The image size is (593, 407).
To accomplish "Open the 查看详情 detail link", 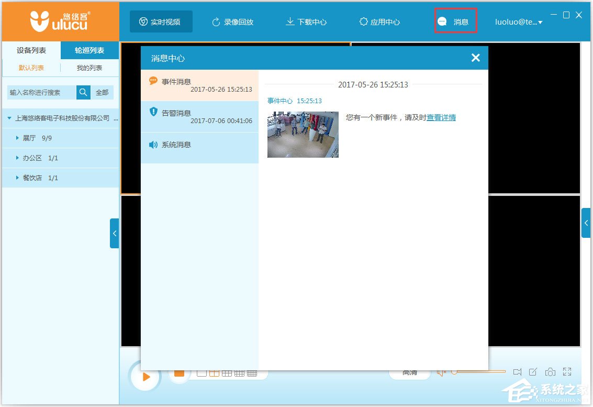I will 441,117.
